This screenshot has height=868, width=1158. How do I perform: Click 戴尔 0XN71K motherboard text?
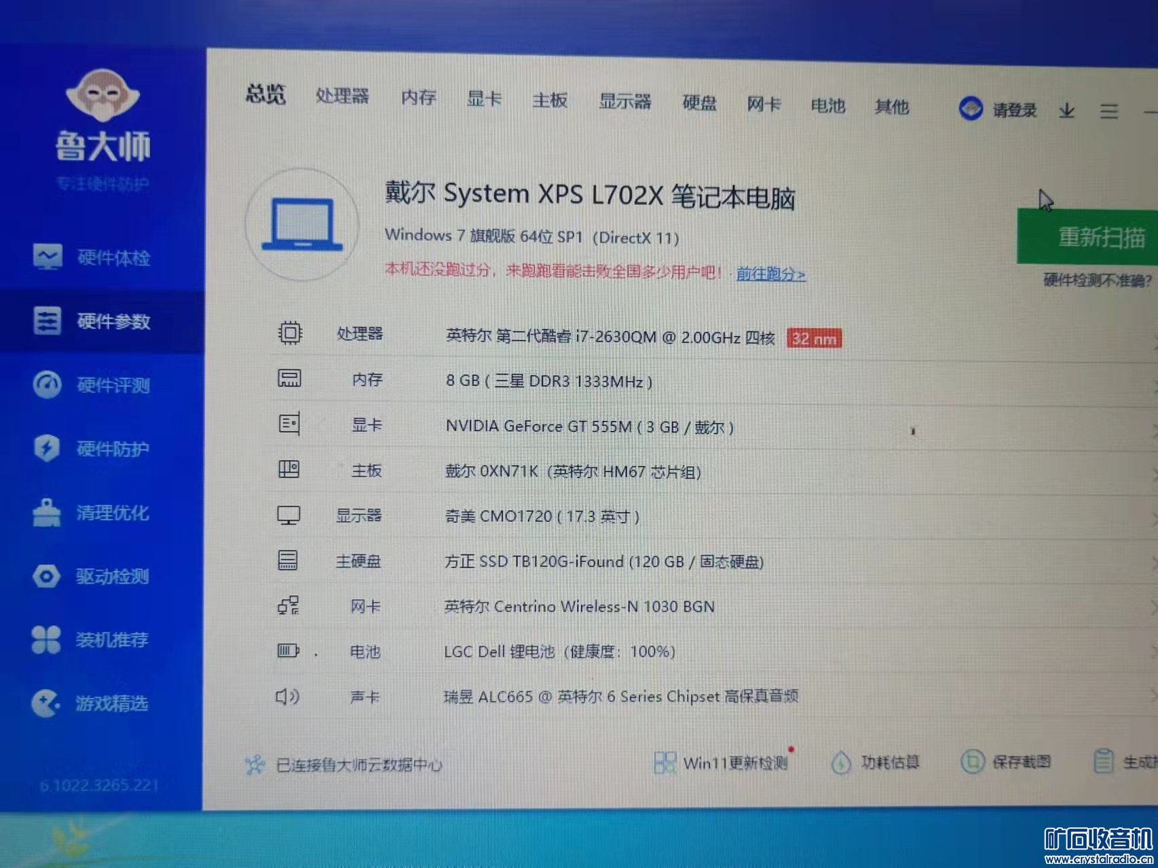[x=573, y=471]
